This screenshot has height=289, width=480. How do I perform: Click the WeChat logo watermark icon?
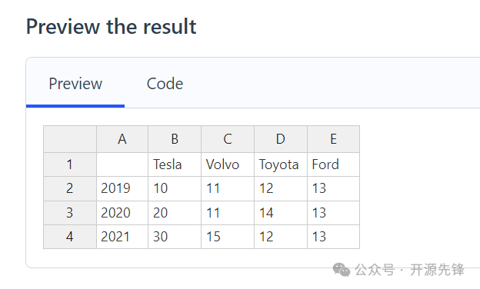[x=342, y=270]
